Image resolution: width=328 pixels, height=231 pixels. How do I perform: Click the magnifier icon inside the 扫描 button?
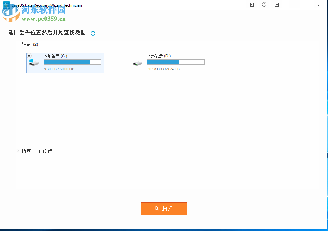click(157, 208)
